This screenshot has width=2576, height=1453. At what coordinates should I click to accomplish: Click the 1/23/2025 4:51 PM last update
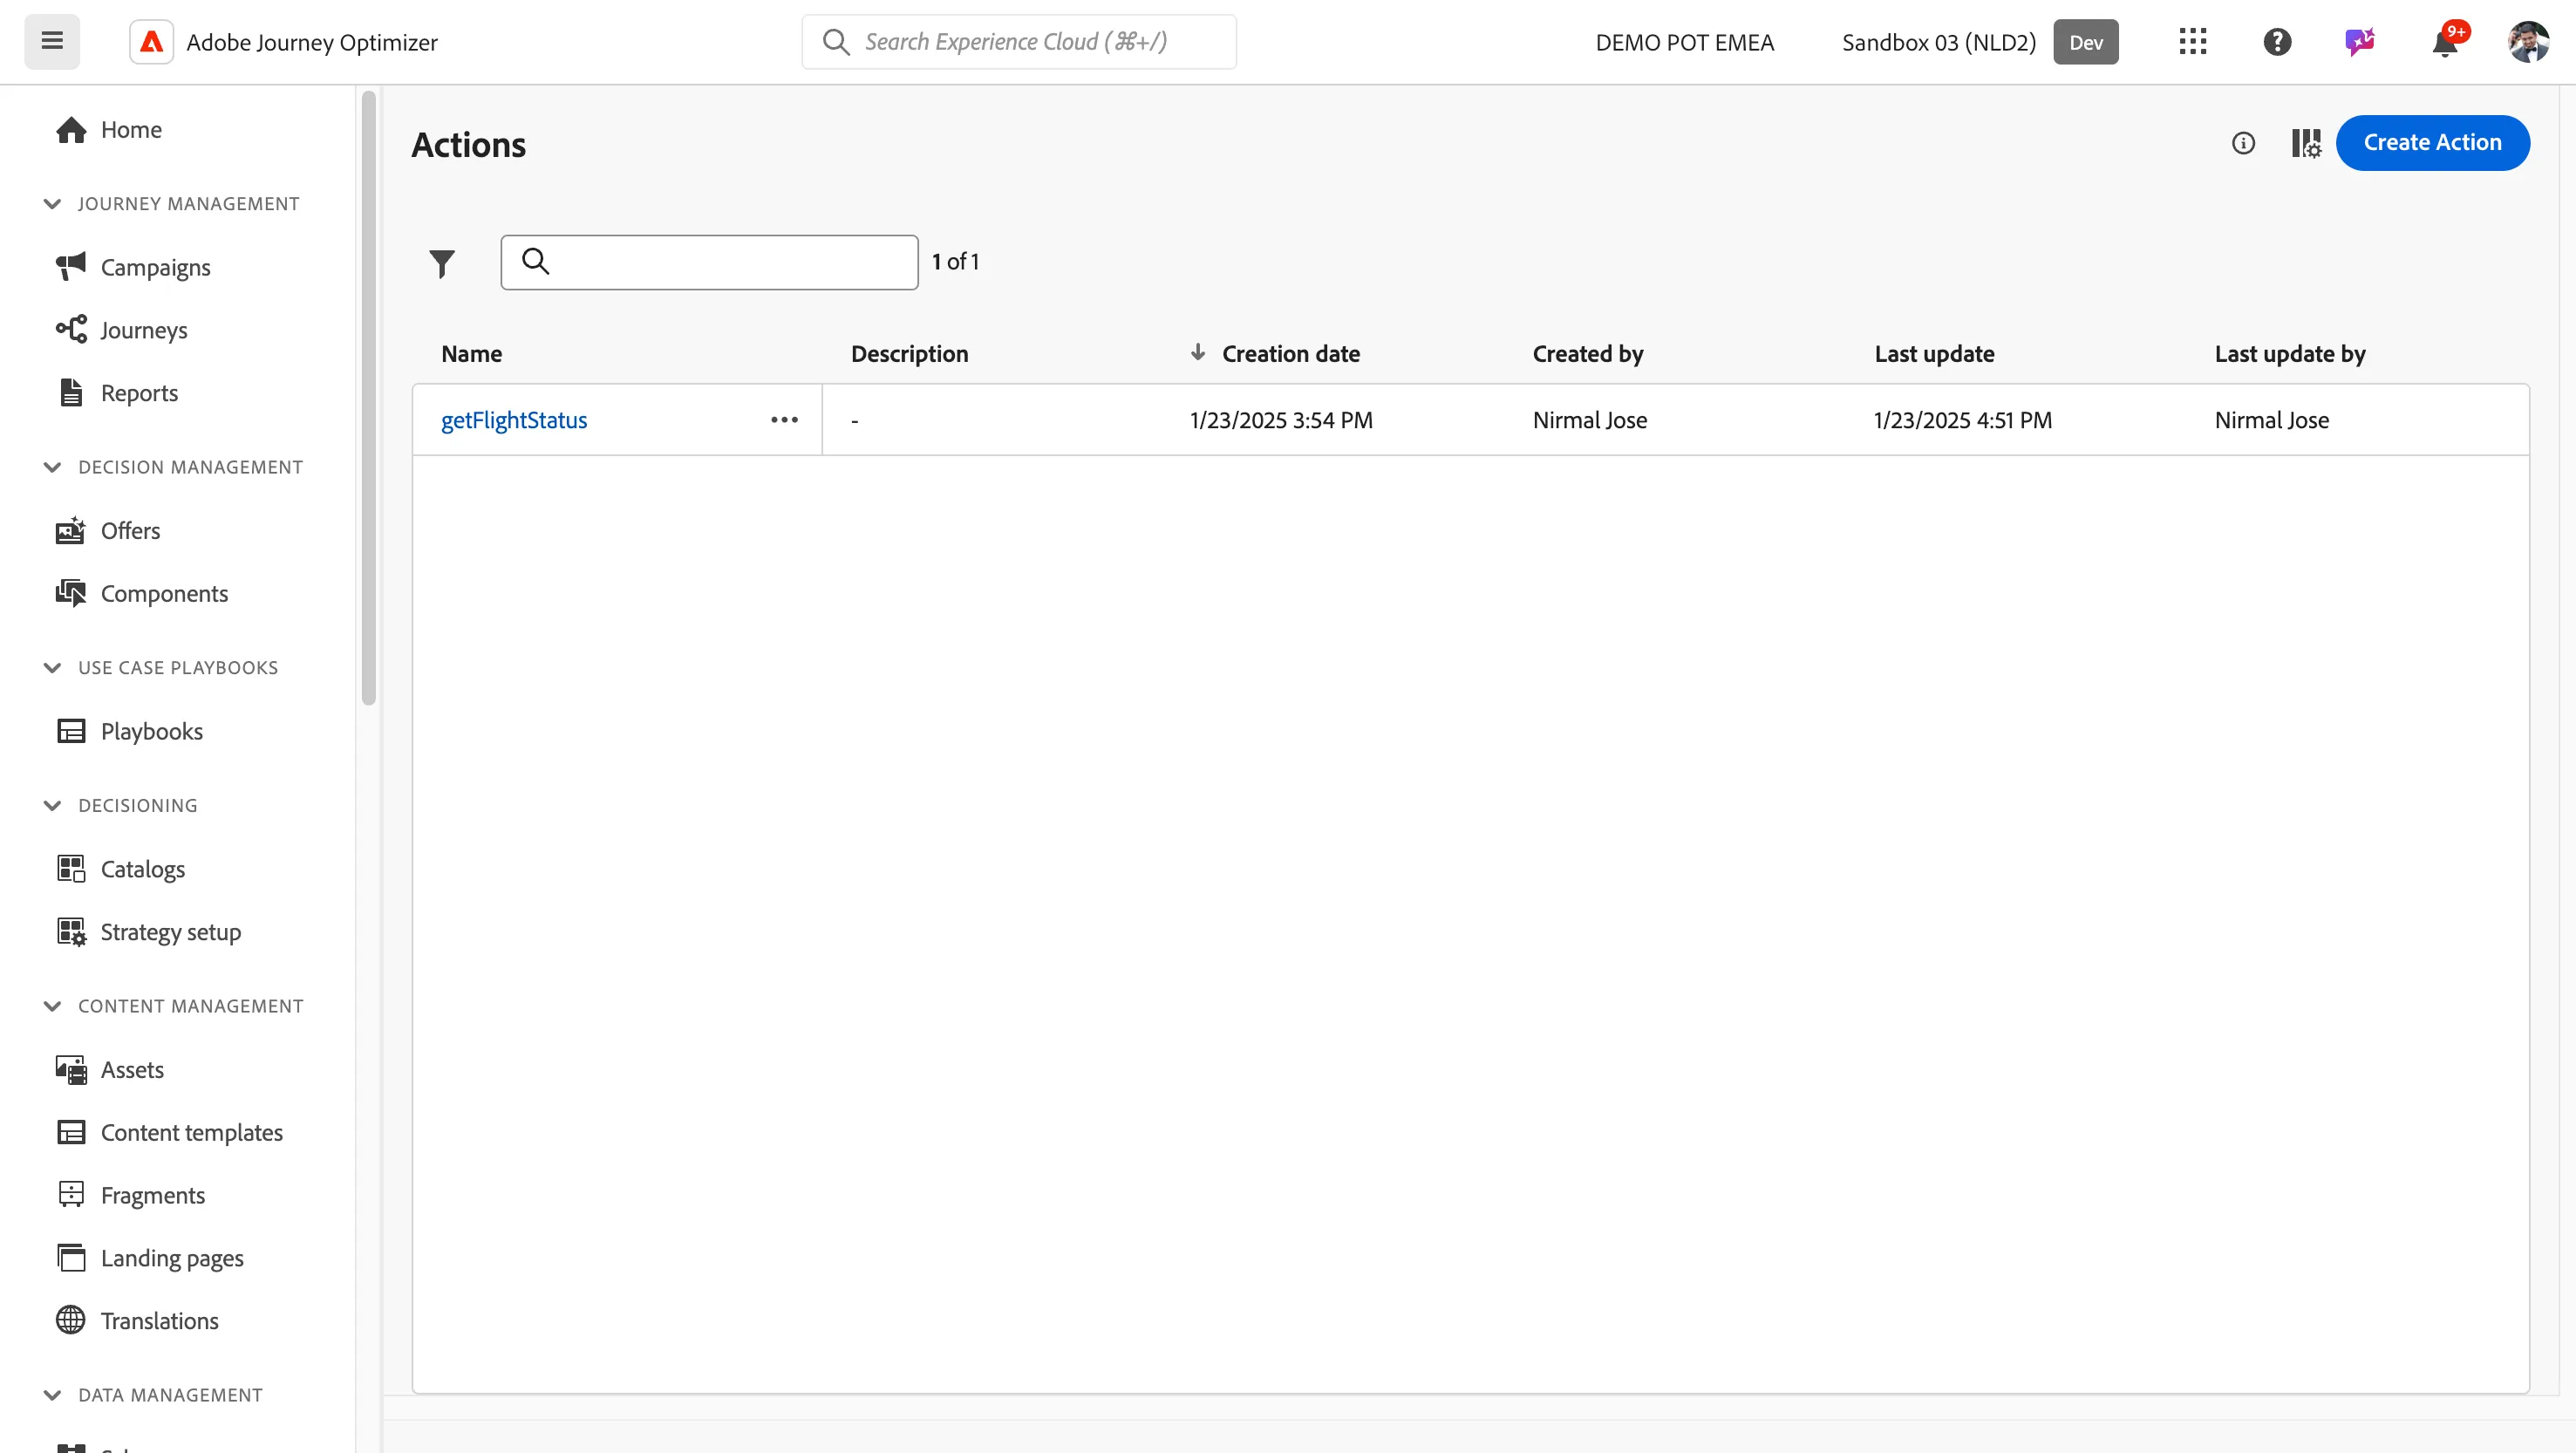pos(1962,420)
